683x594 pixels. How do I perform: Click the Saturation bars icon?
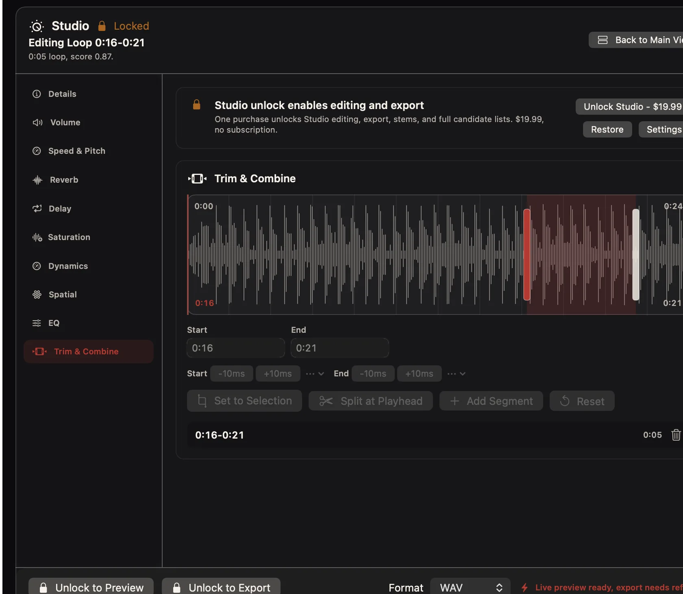point(37,237)
